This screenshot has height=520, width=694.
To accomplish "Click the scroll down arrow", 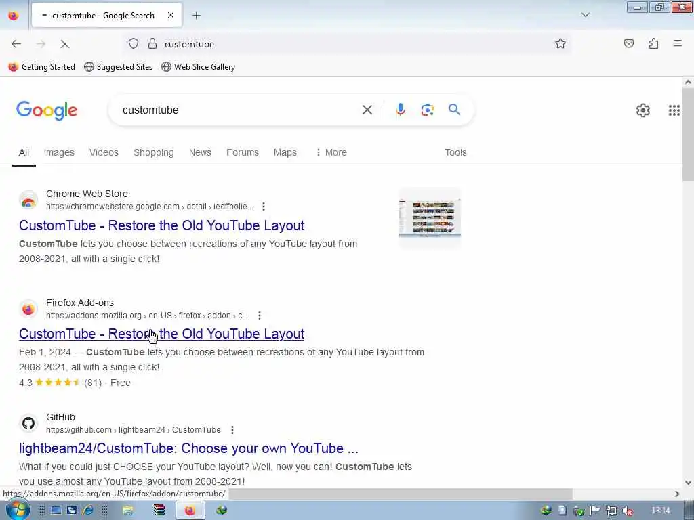I will (688, 482).
